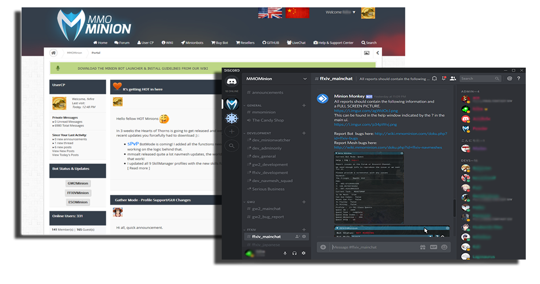Select the Chinese flag language icon
Image resolution: width=540 pixels, height=284 pixels.
(297, 12)
